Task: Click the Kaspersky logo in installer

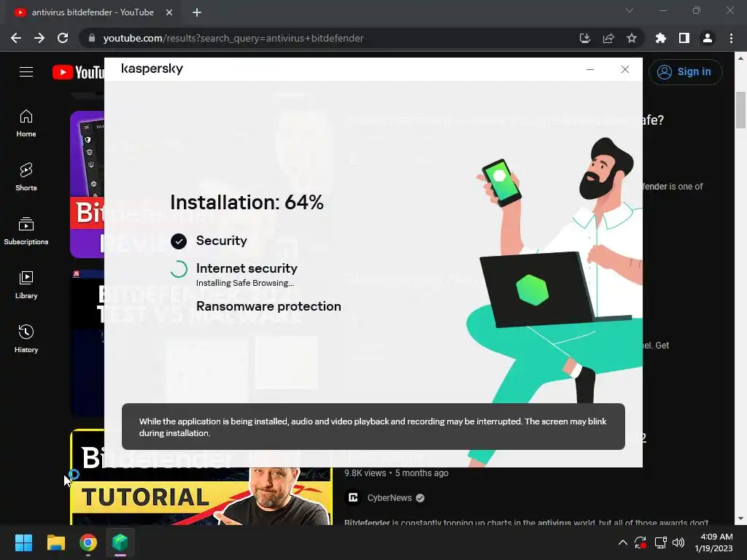Action: click(152, 69)
